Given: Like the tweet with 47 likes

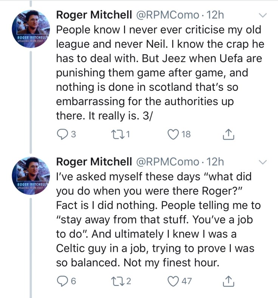Looking at the screenshot, I should 174,281.
